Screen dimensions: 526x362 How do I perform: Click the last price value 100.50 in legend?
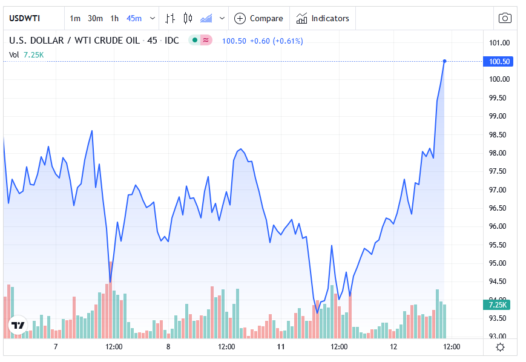pos(234,41)
